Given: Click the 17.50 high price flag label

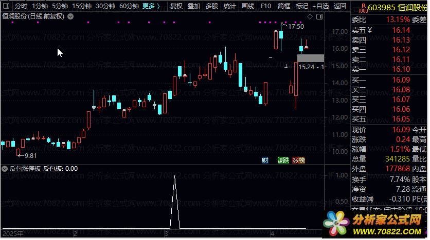Looking at the screenshot, I should 296,27.
